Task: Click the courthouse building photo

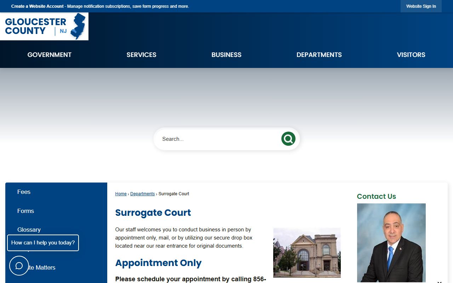Action: (307, 253)
